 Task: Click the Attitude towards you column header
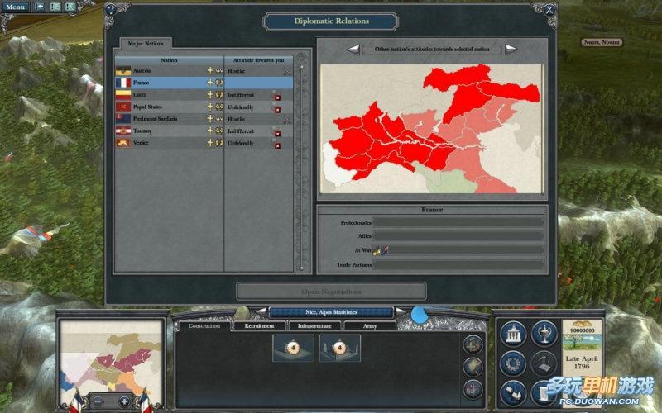tap(258, 60)
